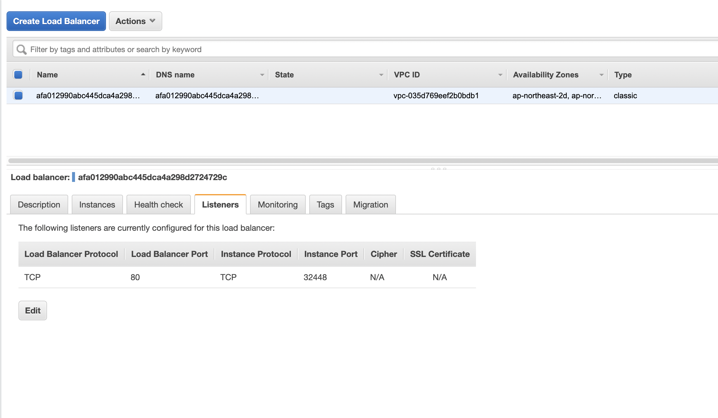718x418 pixels.
Task: Open the Actions dropdown menu
Action: click(x=135, y=21)
